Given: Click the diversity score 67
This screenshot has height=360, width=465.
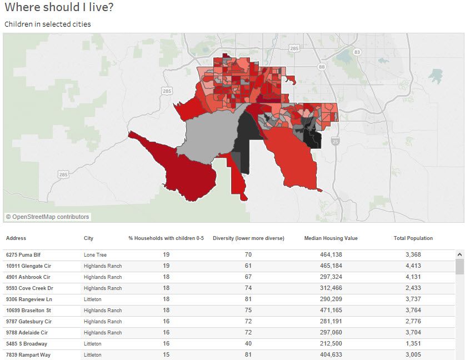Looking at the screenshot, I should pos(248,277).
